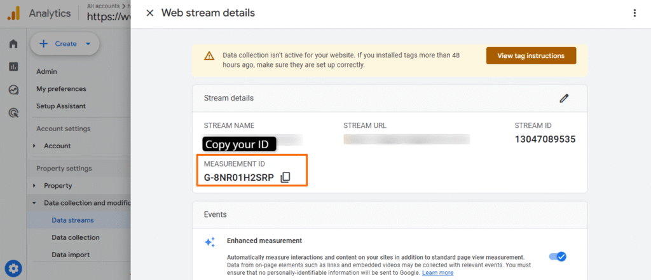Copy the Measurement ID to clipboard
The image size is (651, 280).
(285, 178)
